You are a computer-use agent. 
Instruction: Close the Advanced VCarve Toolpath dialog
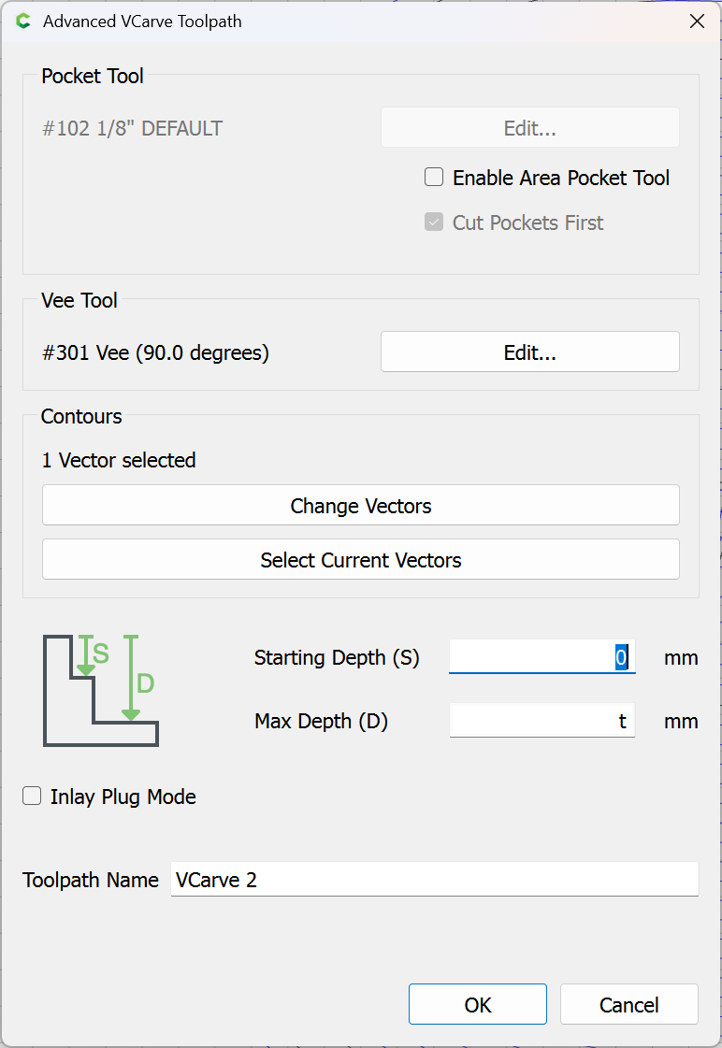pos(697,22)
